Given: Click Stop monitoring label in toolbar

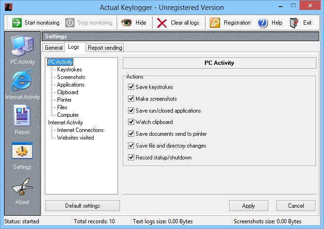Looking at the screenshot, I should tap(95, 23).
